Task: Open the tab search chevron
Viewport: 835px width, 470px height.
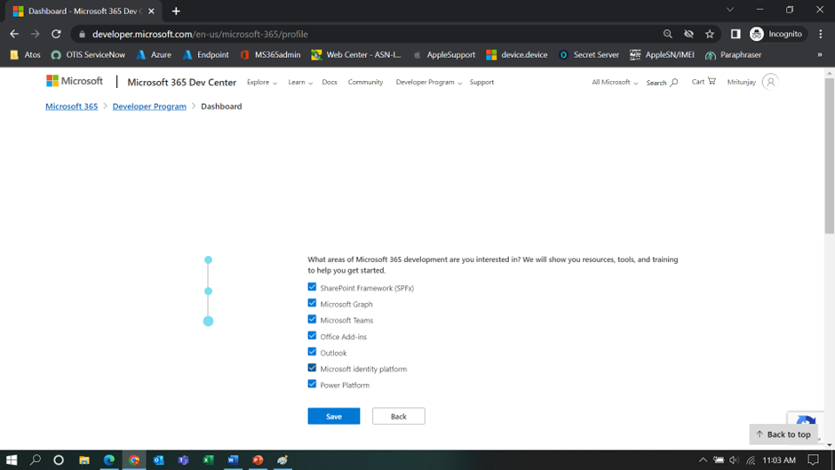Action: pos(730,10)
